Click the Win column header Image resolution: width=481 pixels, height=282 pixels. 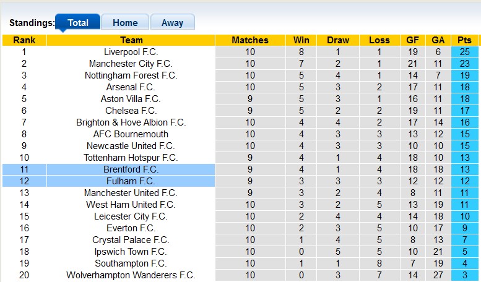pyautogui.click(x=301, y=40)
